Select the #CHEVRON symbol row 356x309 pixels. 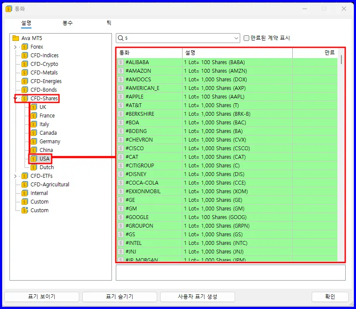click(x=227, y=140)
